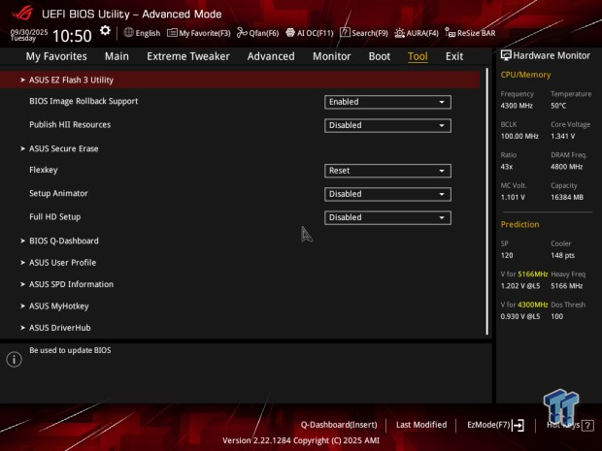Click the 1.101 V MC Volt value

tap(513, 197)
